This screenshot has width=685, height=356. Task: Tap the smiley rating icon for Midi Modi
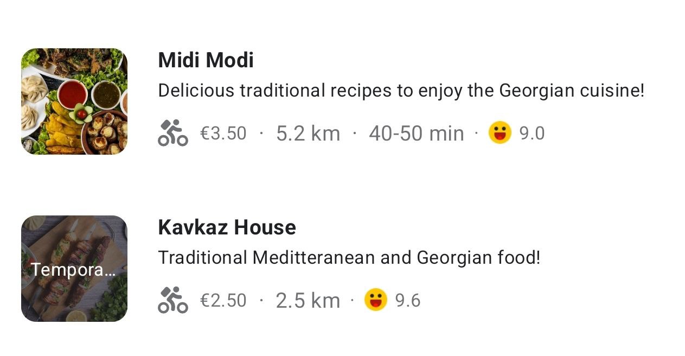pyautogui.click(x=500, y=133)
